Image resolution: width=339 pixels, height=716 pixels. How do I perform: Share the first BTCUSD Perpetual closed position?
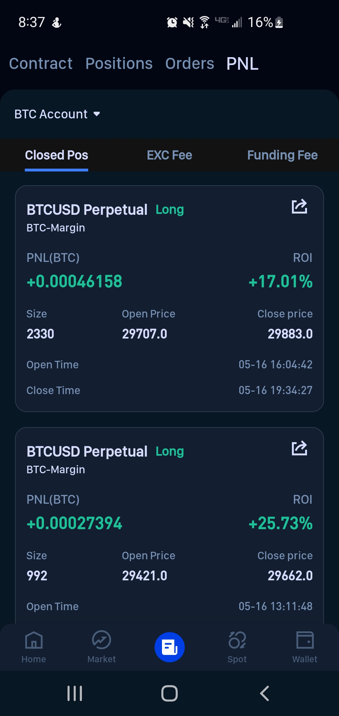(x=299, y=206)
